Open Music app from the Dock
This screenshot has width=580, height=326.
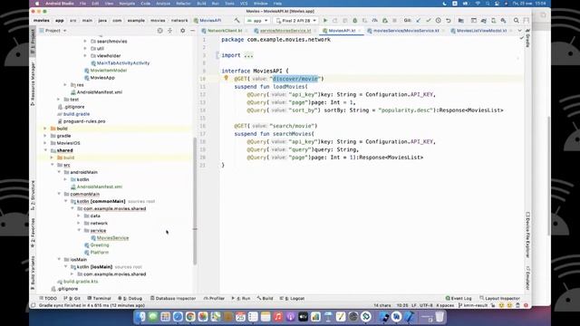pyautogui.click(x=278, y=317)
